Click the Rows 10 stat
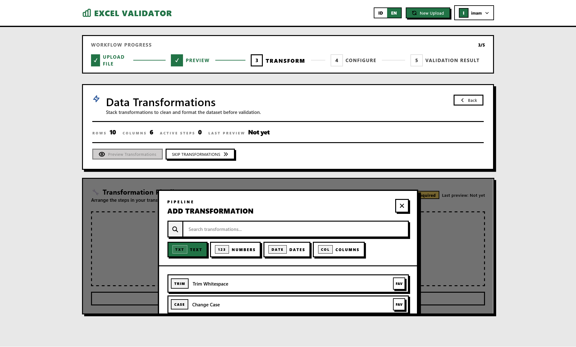 (x=104, y=133)
